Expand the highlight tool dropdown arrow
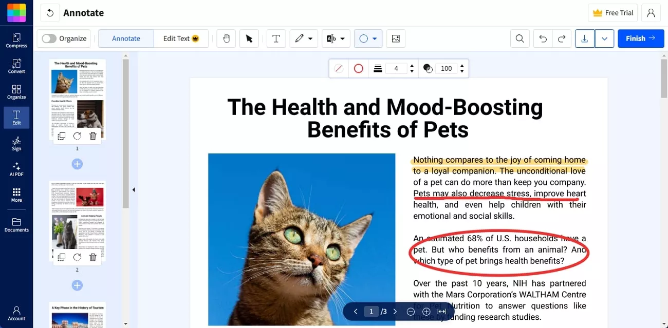The height and width of the screenshot is (328, 668). [342, 38]
